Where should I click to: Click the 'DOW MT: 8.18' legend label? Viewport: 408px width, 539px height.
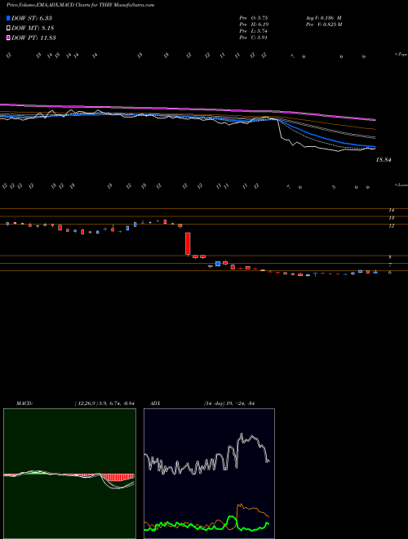point(33,29)
